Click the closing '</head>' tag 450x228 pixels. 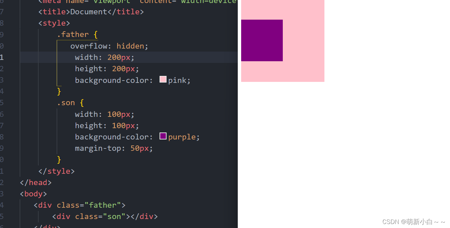coord(36,182)
